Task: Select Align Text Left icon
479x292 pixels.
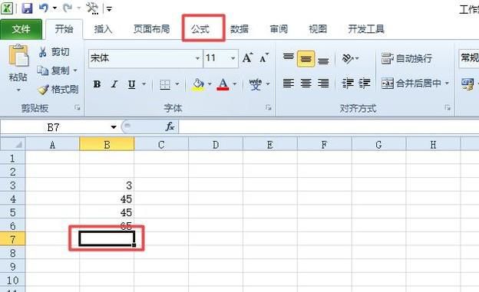Action: point(288,84)
